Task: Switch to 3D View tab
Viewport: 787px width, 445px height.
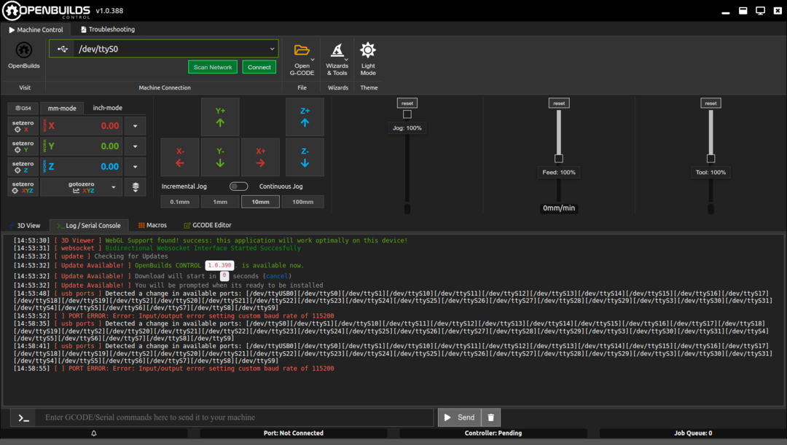Action: pyautogui.click(x=25, y=226)
